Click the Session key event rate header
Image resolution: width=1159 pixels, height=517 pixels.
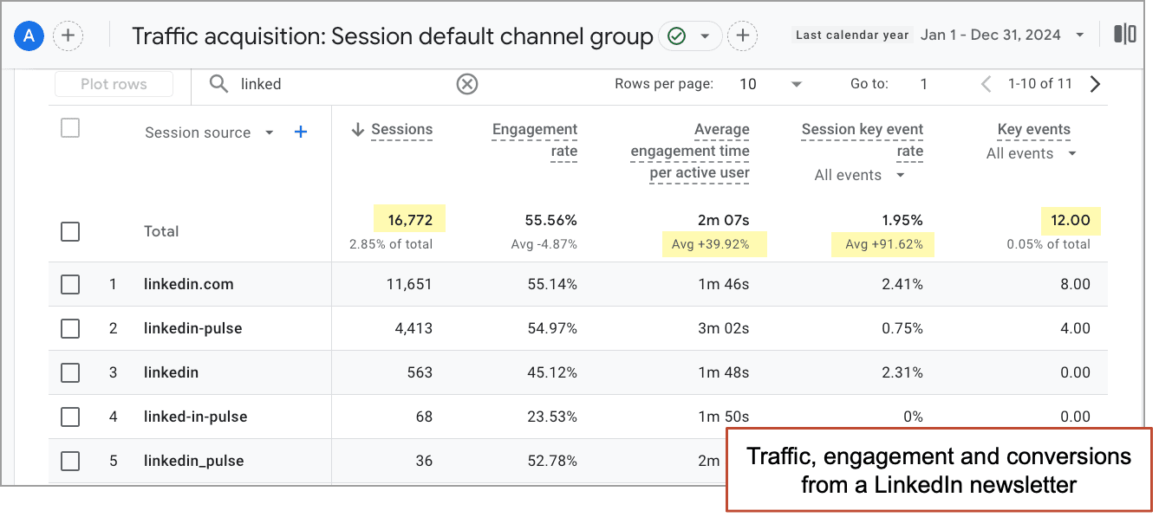pos(863,140)
